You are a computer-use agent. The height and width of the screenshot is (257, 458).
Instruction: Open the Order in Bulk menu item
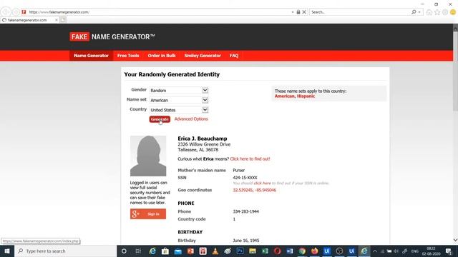tap(162, 56)
